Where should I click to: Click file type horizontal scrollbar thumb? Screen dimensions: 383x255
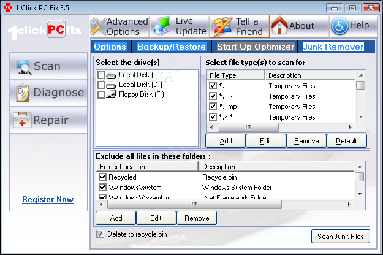(248, 127)
